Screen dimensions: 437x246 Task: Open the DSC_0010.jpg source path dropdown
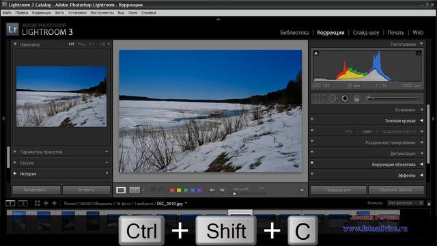[186, 204]
